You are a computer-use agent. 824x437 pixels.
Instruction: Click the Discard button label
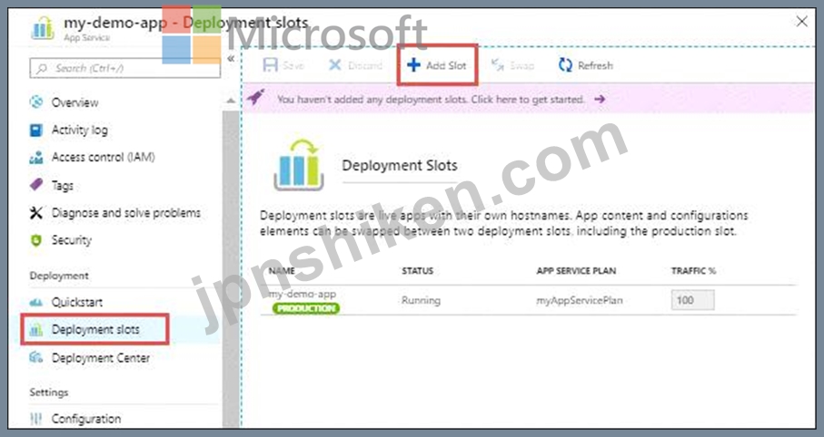[364, 65]
